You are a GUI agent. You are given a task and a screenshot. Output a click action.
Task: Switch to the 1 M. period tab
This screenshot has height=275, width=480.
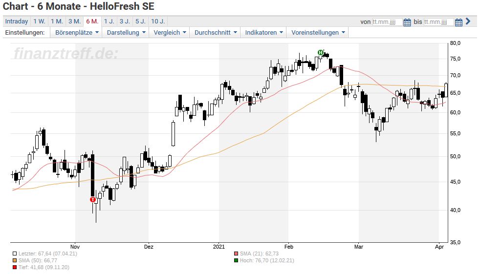pyautogui.click(x=57, y=21)
